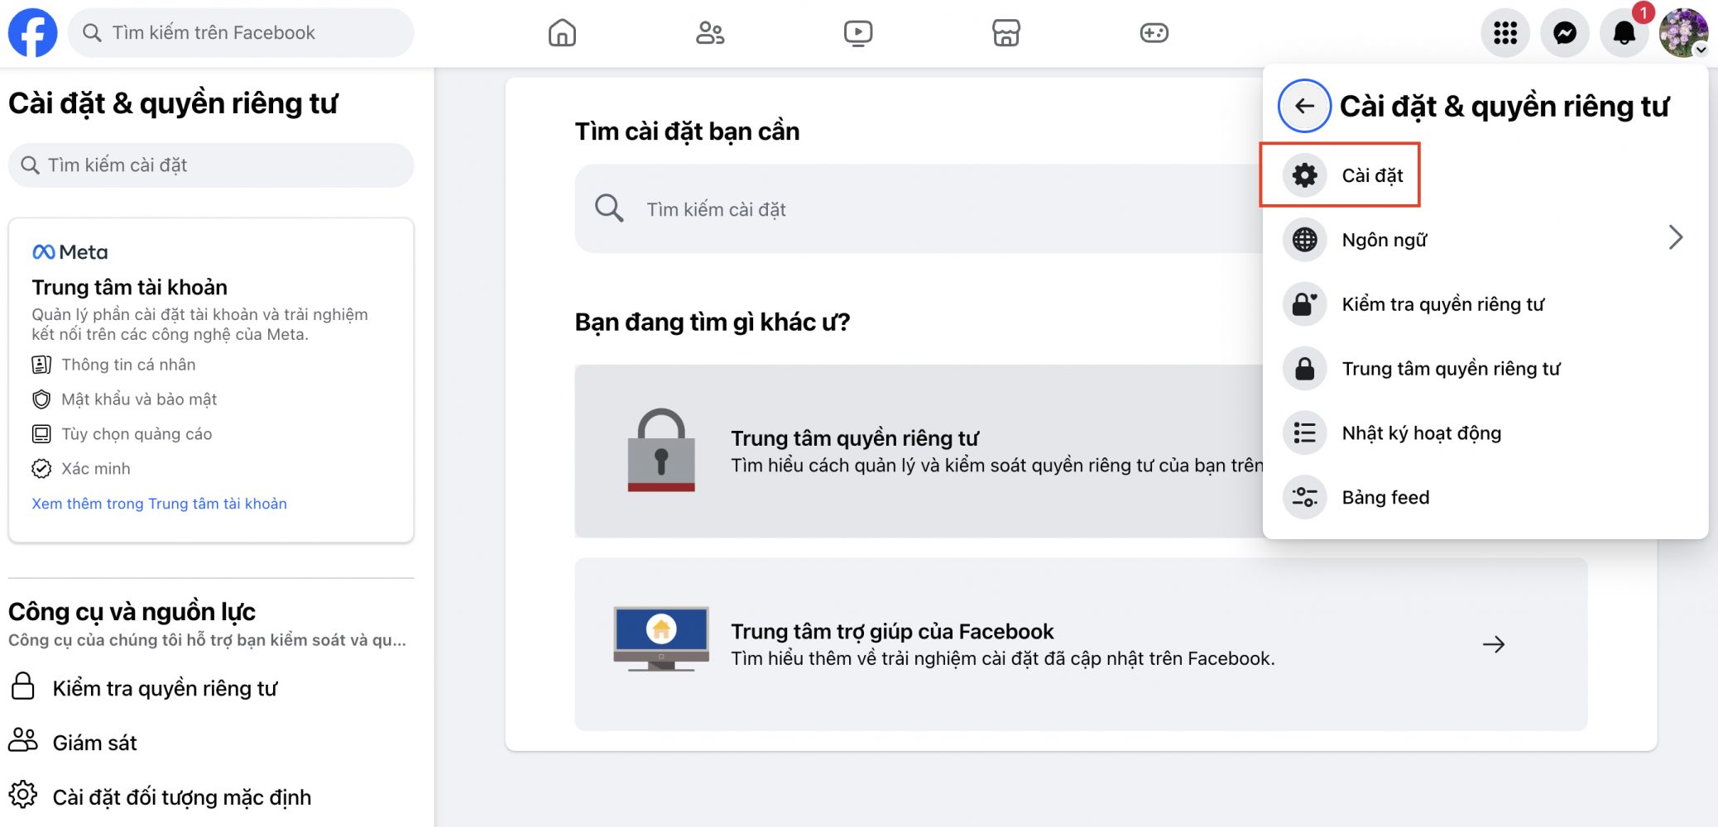
Task: Open the Marketplace storefront icon
Action: coord(1005,33)
